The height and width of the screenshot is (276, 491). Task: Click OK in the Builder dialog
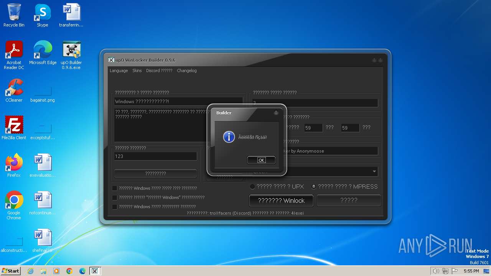[x=261, y=160]
